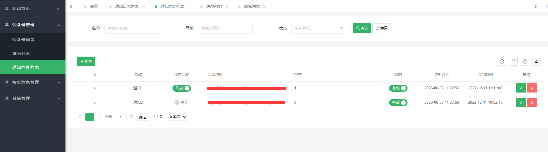Expand the 站点首页 menu chevron
Viewport: 548px width, 152px height.
click(x=59, y=9)
